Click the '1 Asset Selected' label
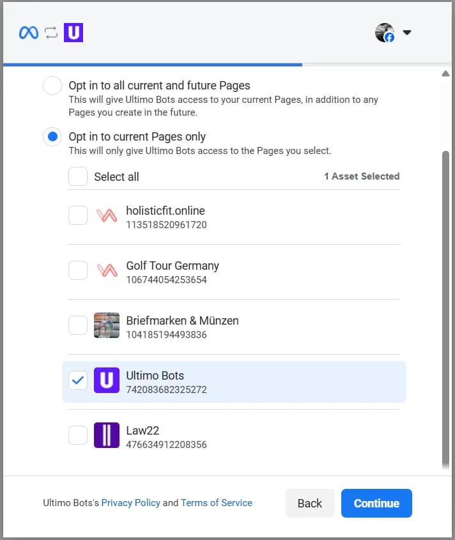This screenshot has height=540, width=455. [x=362, y=176]
